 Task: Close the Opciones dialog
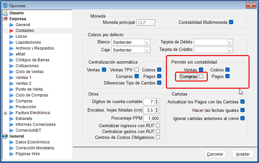click(251, 6)
